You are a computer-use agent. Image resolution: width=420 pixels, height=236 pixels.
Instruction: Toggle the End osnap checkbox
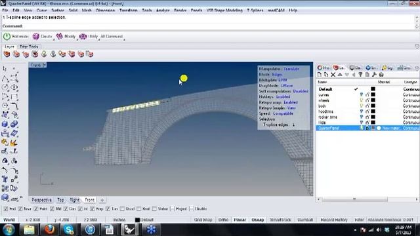[6, 208]
